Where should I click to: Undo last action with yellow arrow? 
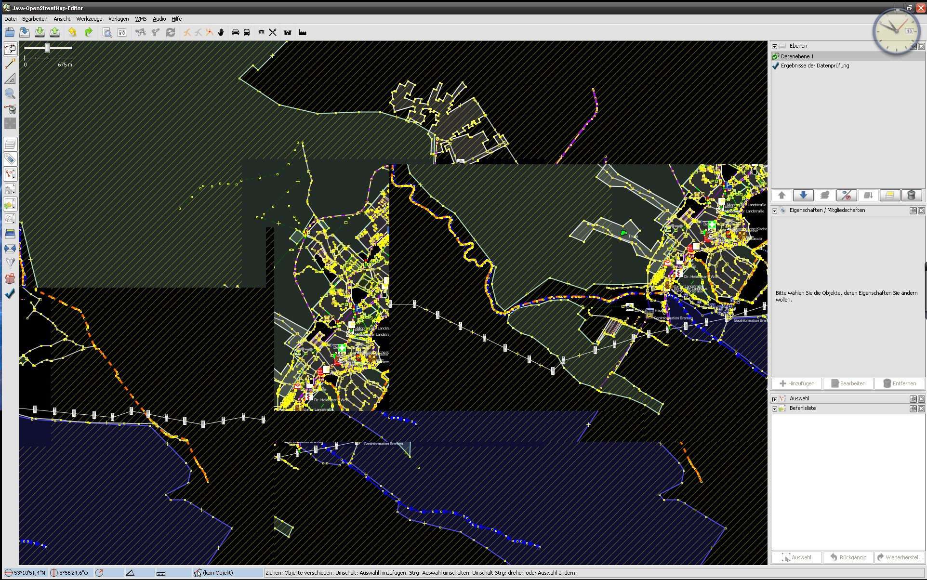(x=72, y=32)
